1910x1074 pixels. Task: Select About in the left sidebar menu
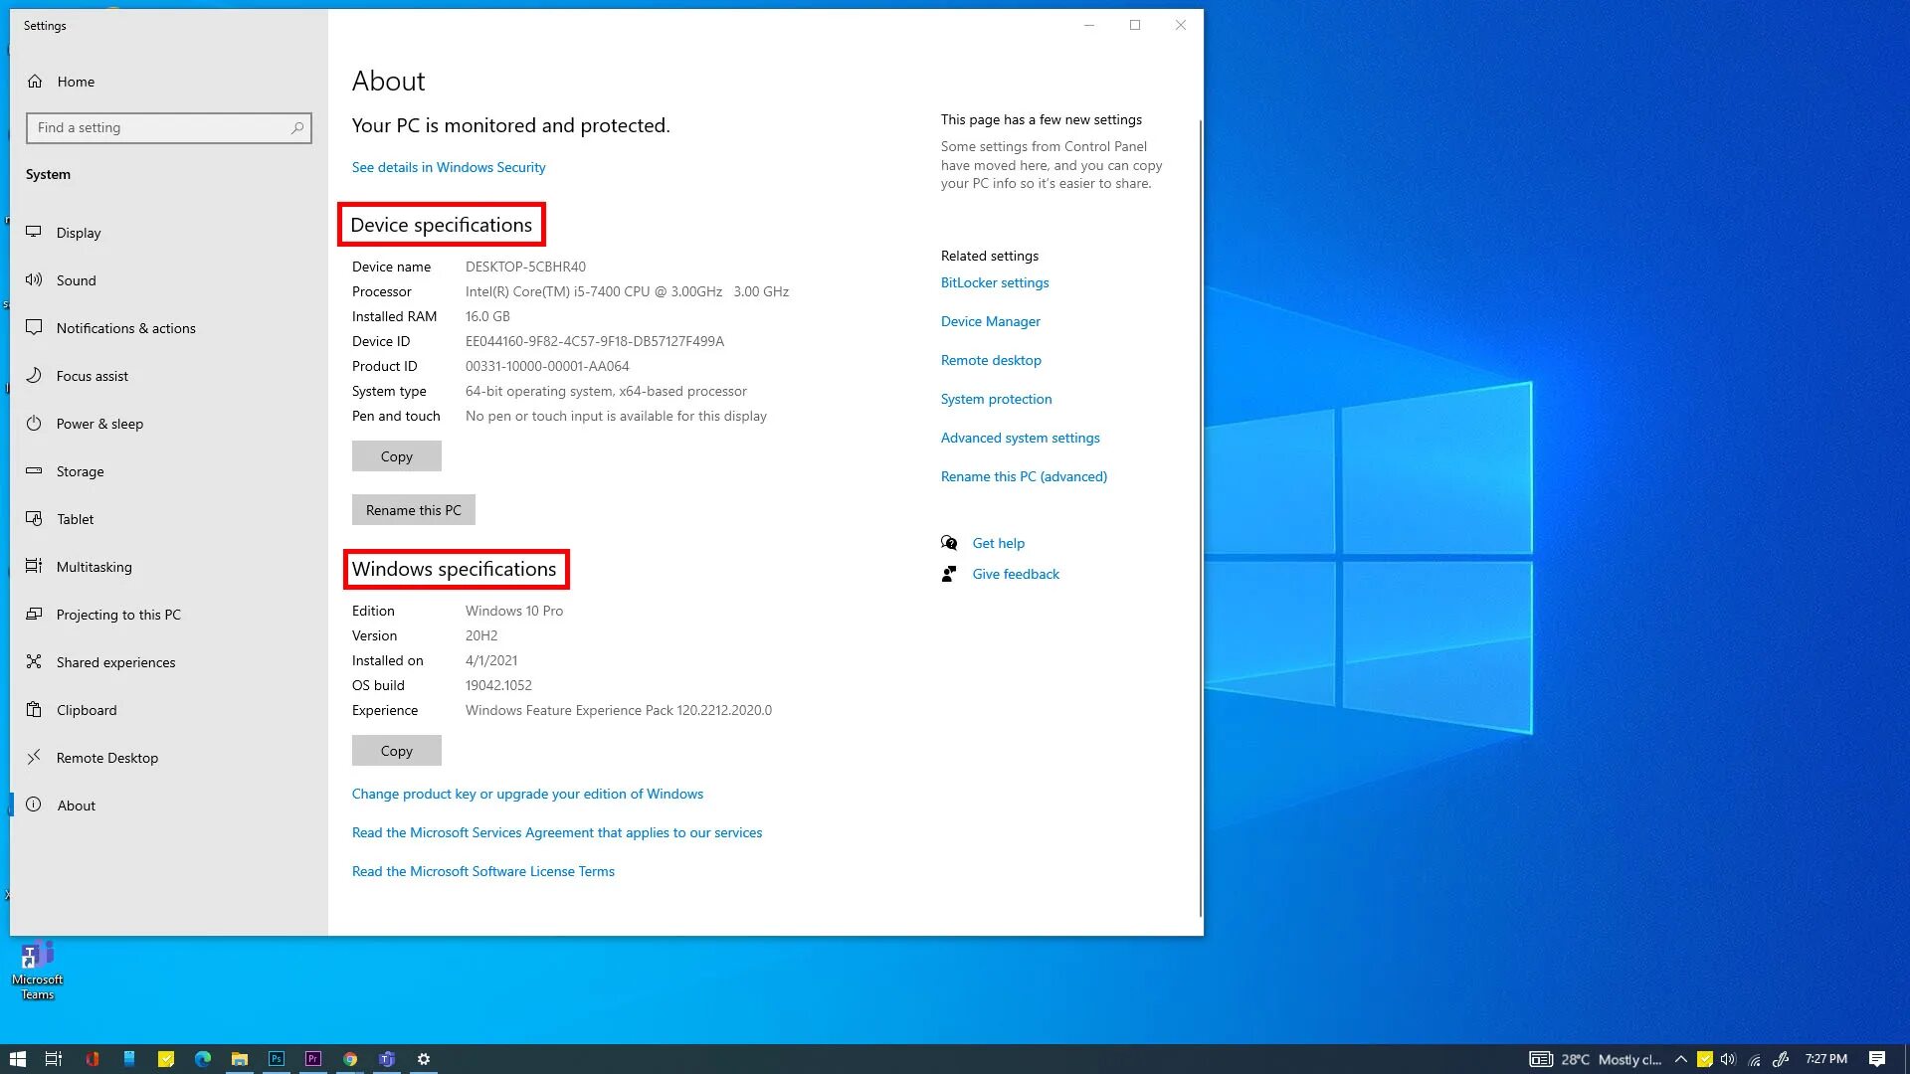point(76,805)
